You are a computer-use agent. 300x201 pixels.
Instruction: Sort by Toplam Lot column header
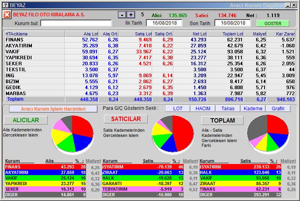(x=225, y=34)
